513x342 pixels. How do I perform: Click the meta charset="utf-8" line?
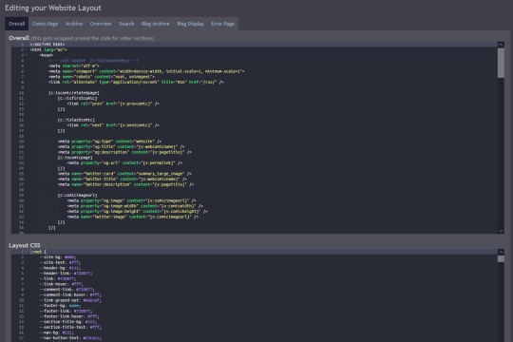(x=74, y=66)
